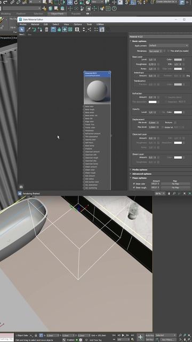Select the Move tool in main toolbar

(x=70, y=2)
